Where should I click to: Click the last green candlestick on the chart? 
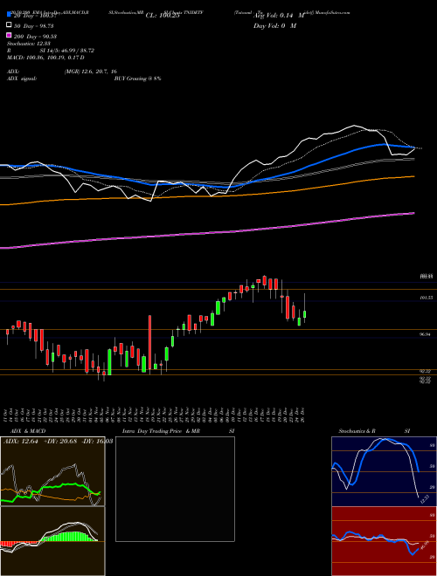click(x=304, y=313)
